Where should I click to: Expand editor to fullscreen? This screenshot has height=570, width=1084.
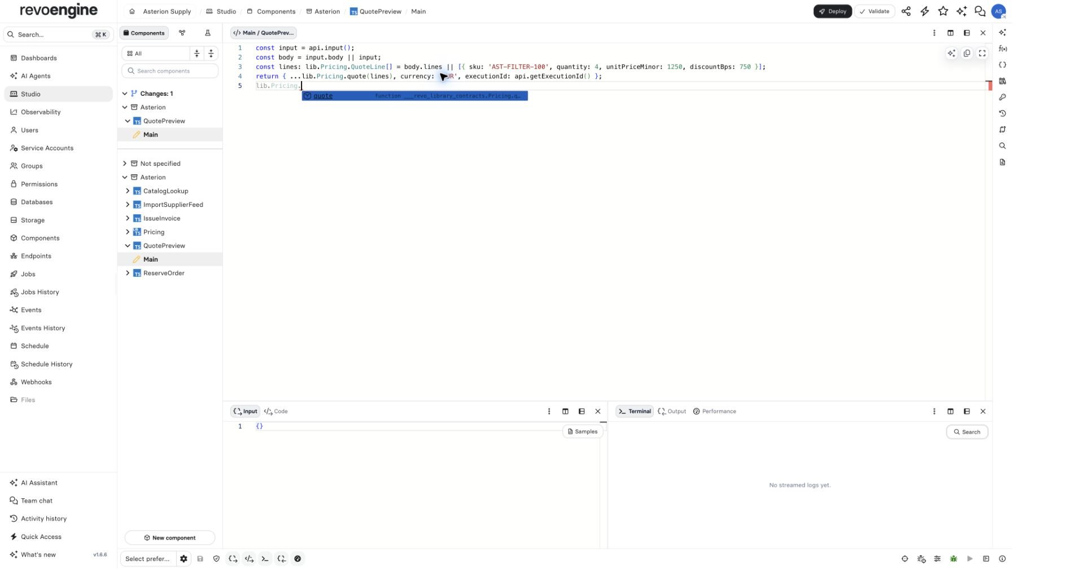point(982,53)
